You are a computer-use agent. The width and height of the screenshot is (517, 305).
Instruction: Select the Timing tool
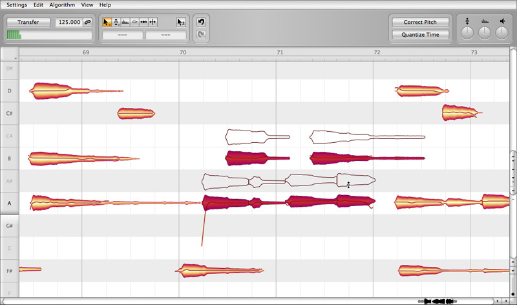[143, 22]
